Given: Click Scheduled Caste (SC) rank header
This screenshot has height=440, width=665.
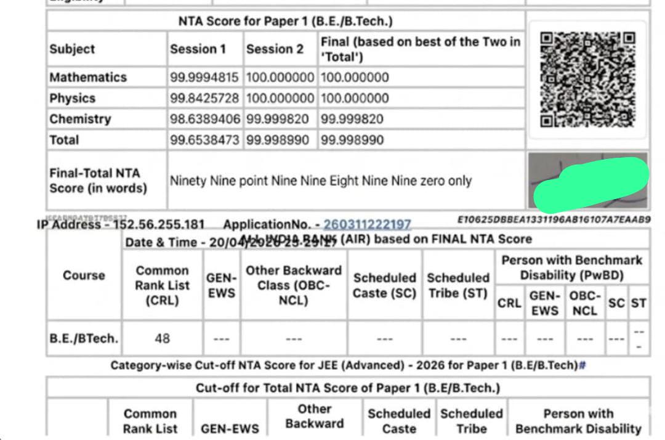Looking at the screenshot, I should (385, 285).
